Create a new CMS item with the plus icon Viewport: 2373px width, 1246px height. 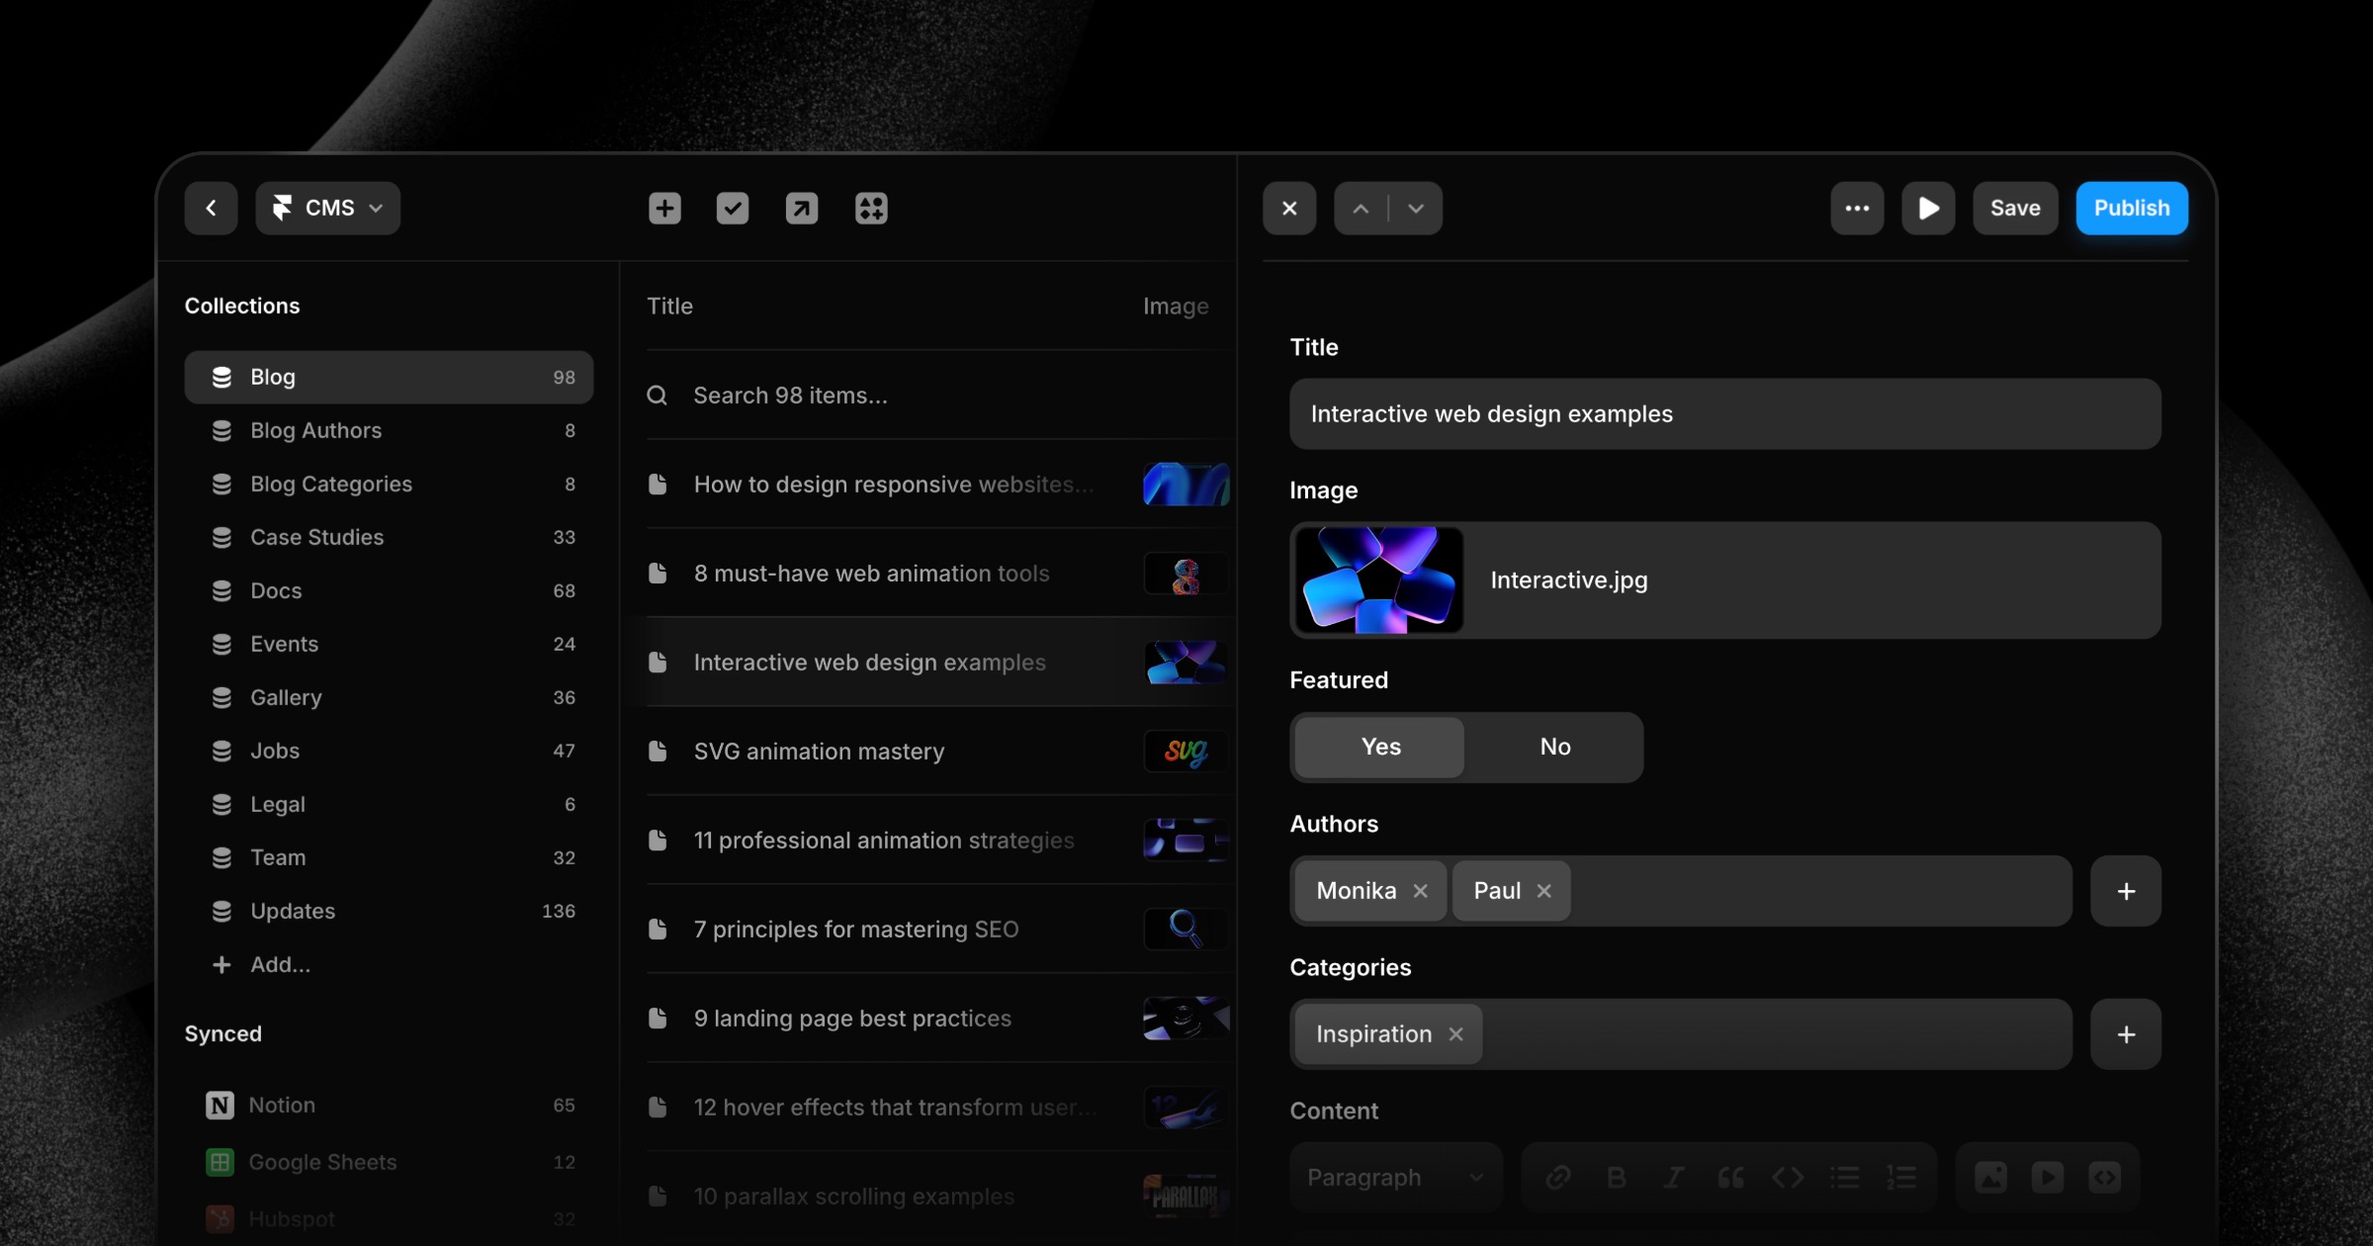[x=663, y=208]
